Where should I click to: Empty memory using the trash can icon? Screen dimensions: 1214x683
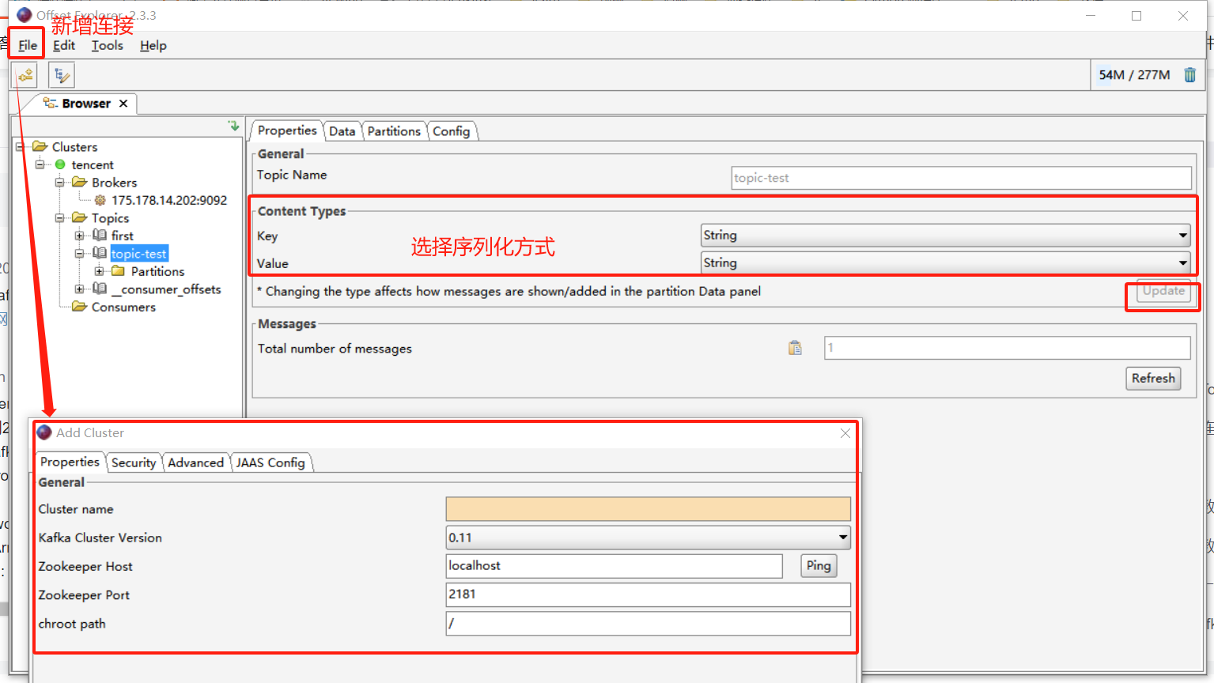pyautogui.click(x=1189, y=74)
